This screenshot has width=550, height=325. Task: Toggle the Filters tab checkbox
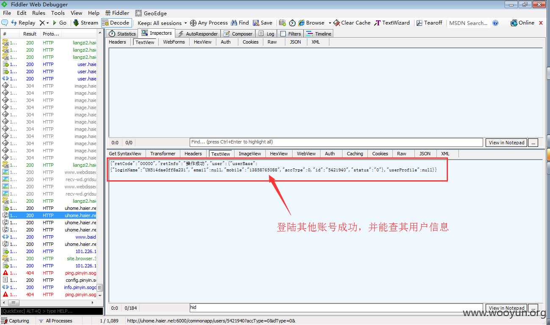click(x=282, y=34)
